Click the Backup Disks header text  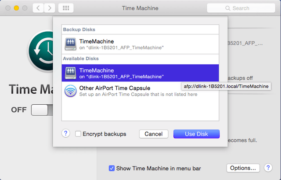pos(79,29)
